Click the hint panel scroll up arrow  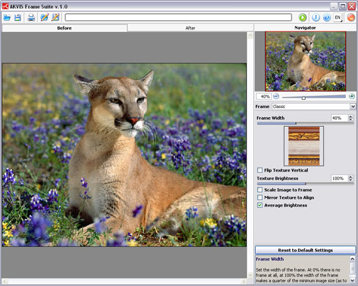[352, 259]
